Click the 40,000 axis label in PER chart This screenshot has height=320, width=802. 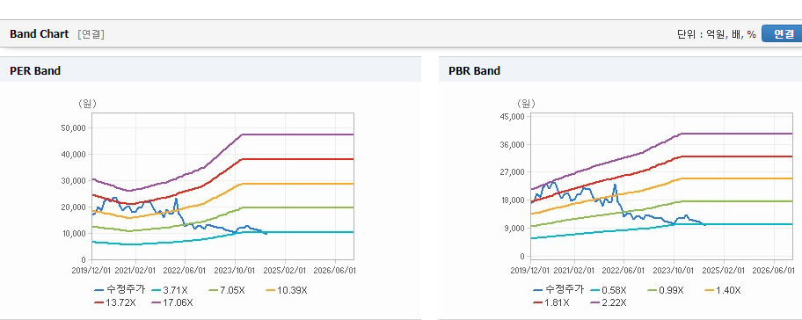74,155
